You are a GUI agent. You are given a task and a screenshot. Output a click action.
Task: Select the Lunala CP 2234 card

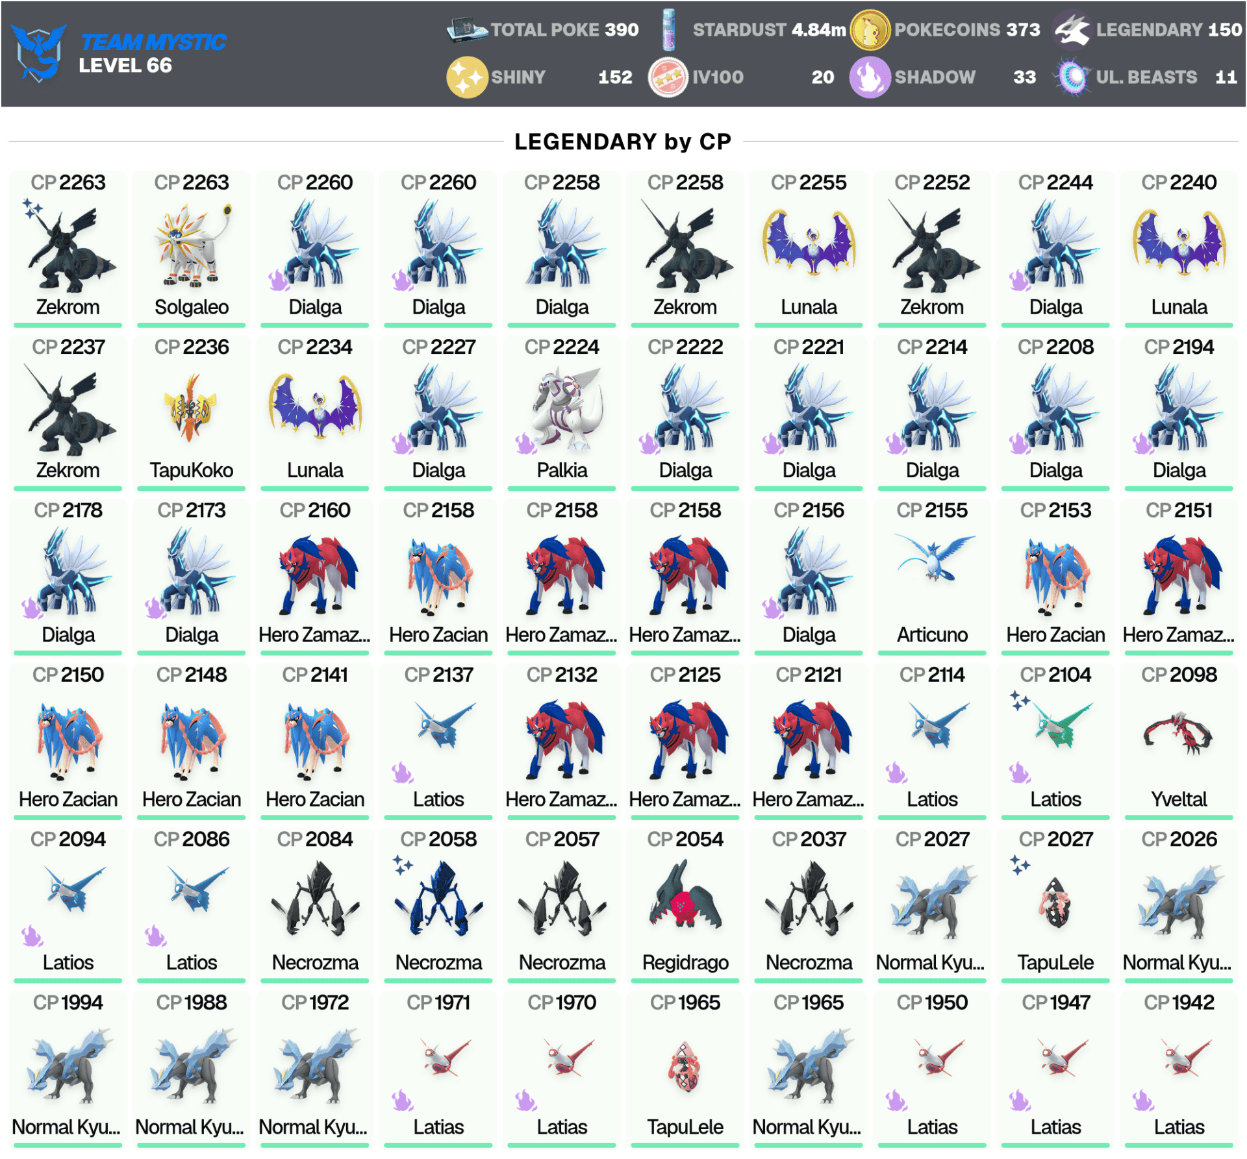(315, 412)
